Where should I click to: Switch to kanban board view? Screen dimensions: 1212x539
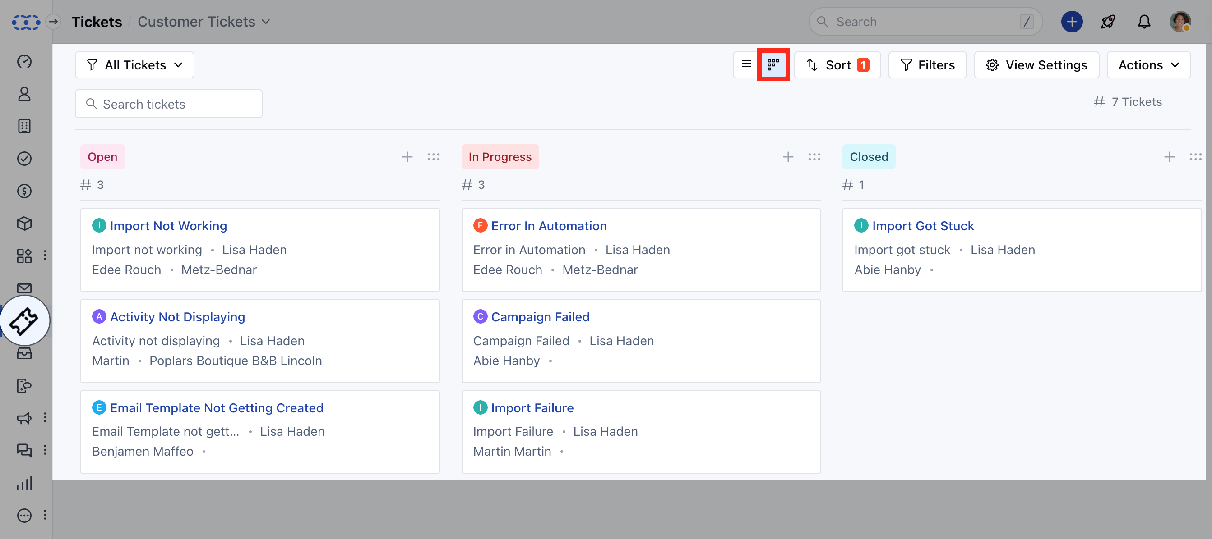[773, 65]
